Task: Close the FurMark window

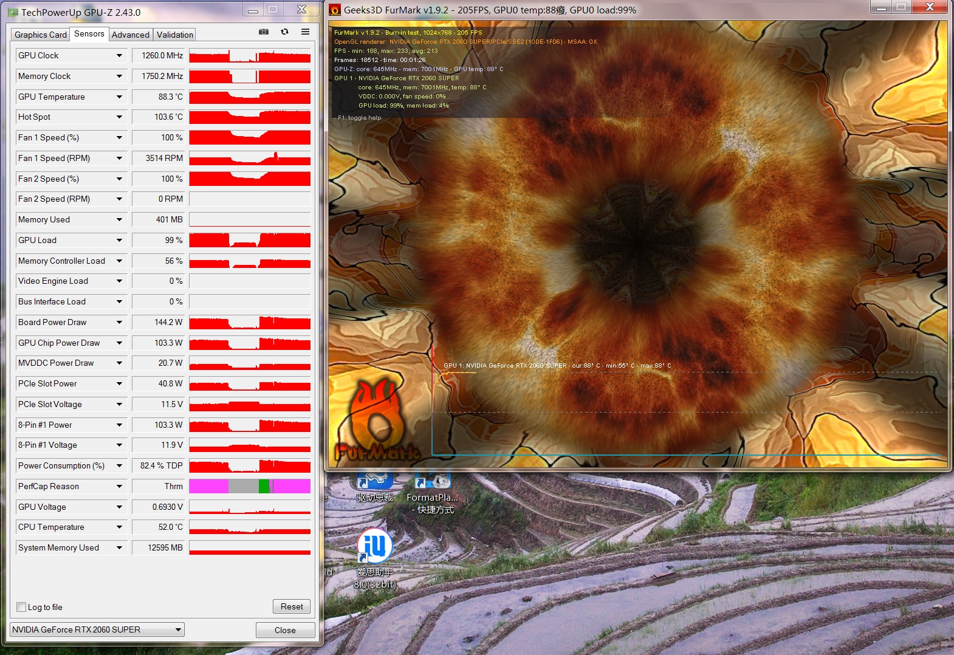Action: [x=929, y=7]
